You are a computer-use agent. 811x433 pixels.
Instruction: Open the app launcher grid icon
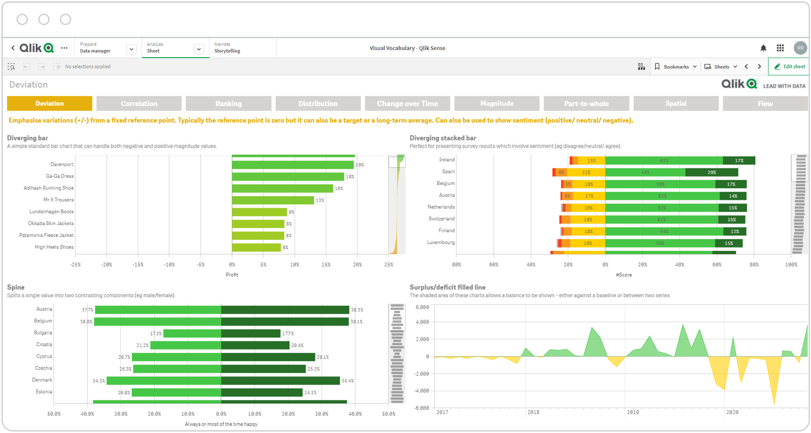(780, 48)
